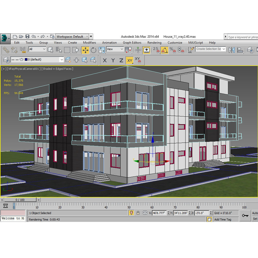Click the 0 / 100 time slider
This screenshot has width=258, height=258.
click(x=20, y=200)
